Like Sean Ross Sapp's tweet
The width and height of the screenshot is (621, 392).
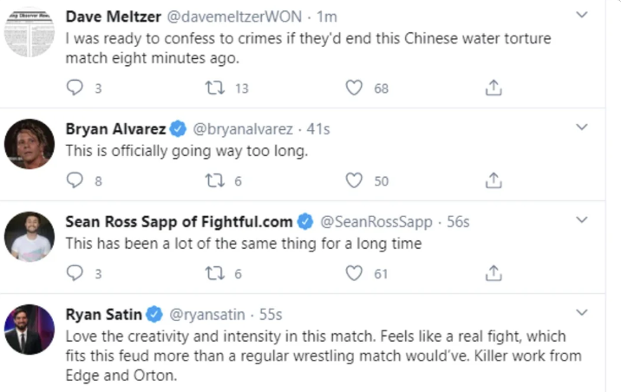[x=354, y=273]
